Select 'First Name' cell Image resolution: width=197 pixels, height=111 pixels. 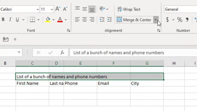click(x=32, y=83)
